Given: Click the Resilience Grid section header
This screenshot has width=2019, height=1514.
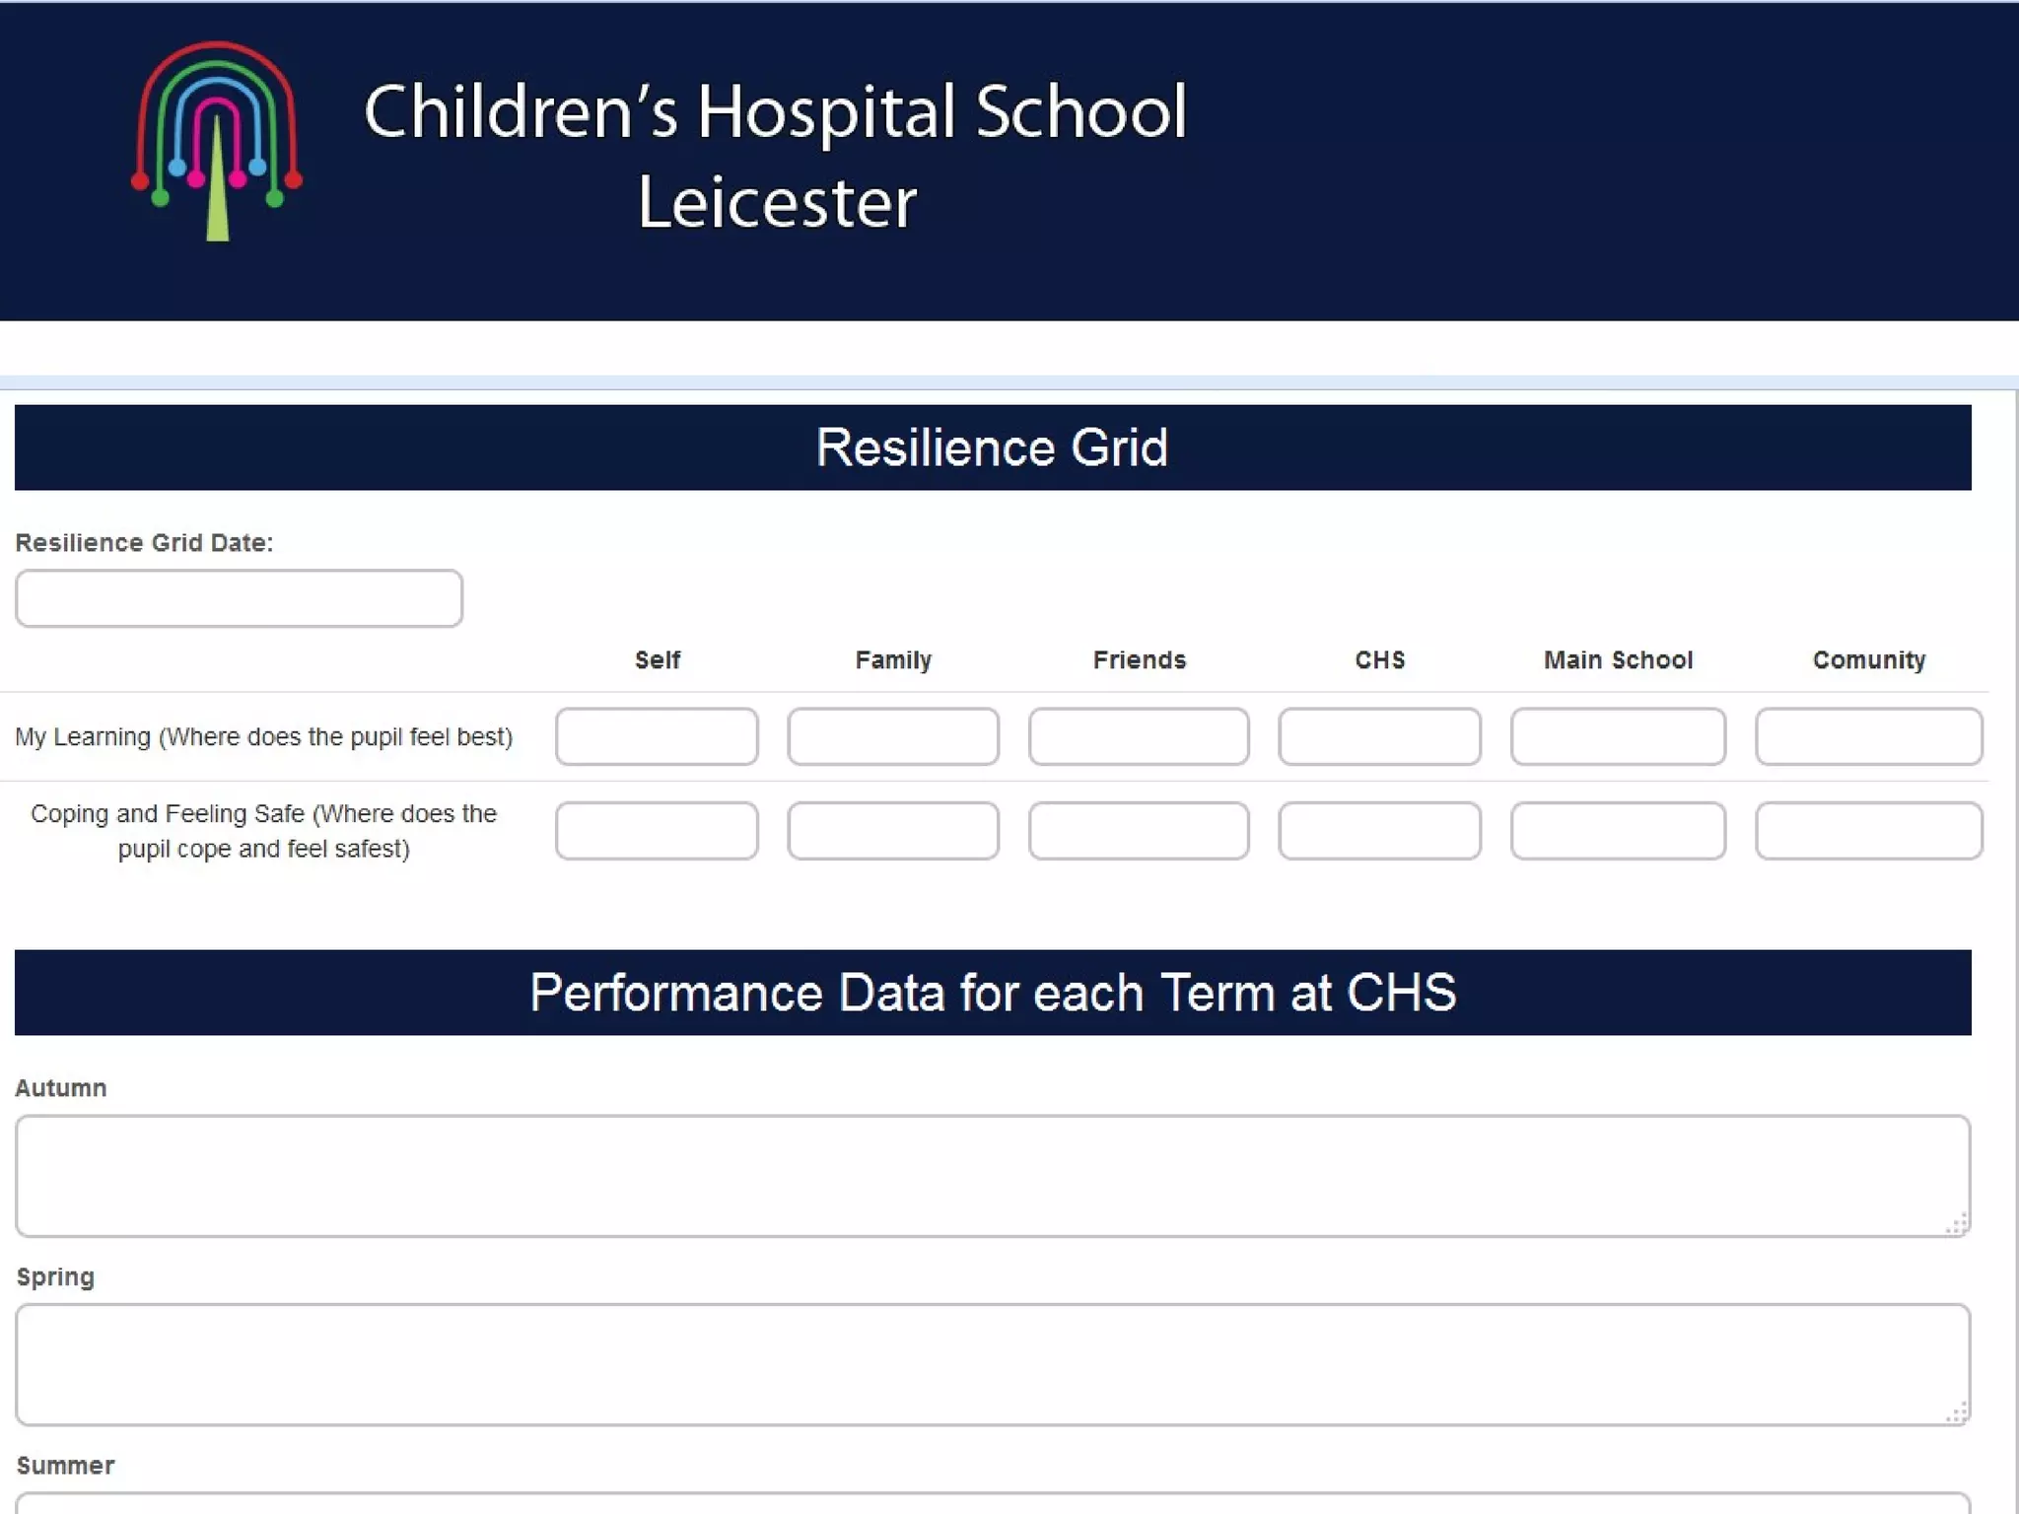Looking at the screenshot, I should pos(993,447).
